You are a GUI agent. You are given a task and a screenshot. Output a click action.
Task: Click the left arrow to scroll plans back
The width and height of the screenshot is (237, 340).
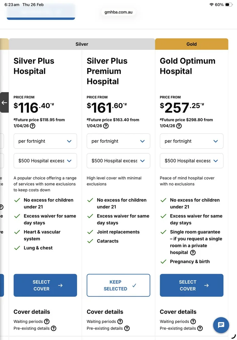[4, 102]
